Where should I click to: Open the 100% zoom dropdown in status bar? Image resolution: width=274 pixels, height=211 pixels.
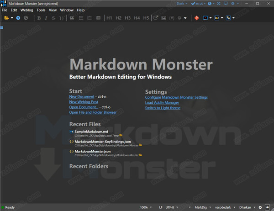click(x=146, y=207)
